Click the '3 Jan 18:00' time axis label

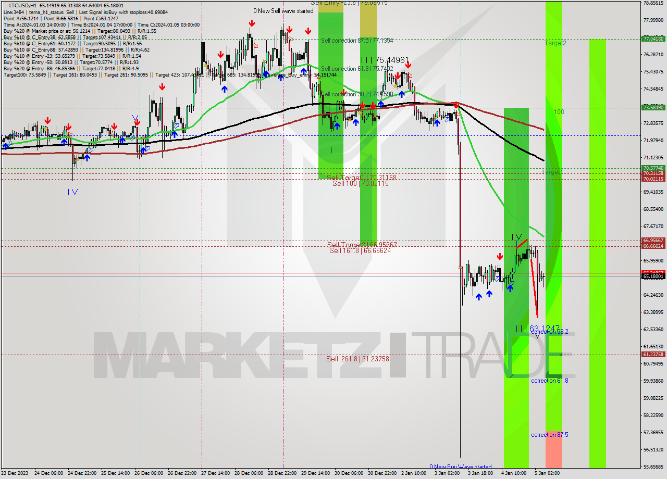[x=480, y=473]
